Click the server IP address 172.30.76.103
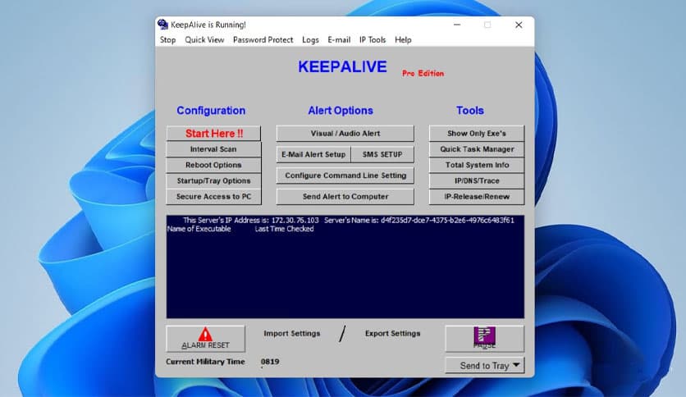Image resolution: width=686 pixels, height=397 pixels. coord(295,220)
